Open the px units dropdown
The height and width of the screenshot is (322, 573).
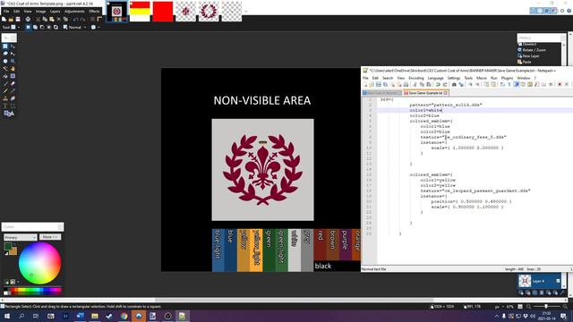(500, 306)
